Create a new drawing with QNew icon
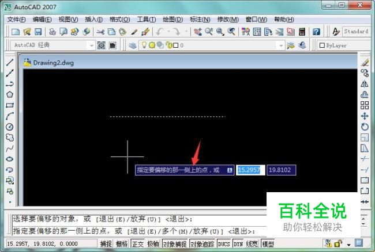Viewport: 375px width, 252px height. [16, 32]
